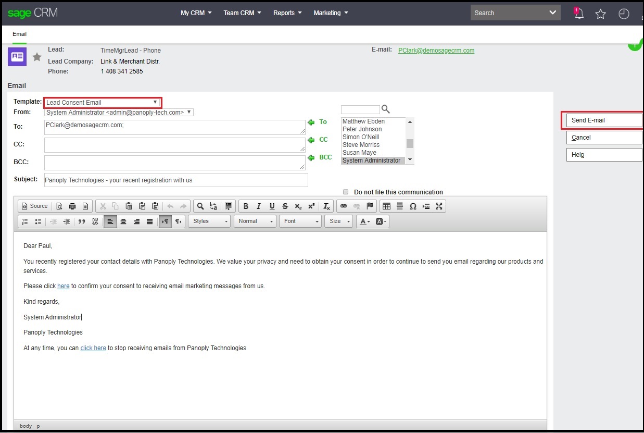The height and width of the screenshot is (433, 644).
Task: Toggle Underline formatting
Action: tap(272, 206)
